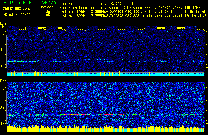Click the 0.8 frequency label on Lch
The height and width of the screenshot is (135, 208).
coord(3,66)
